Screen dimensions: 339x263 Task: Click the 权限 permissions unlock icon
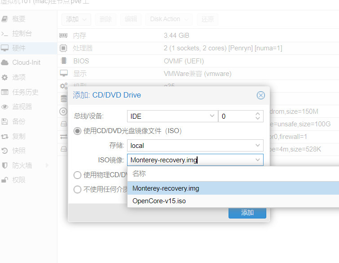pos(5,180)
